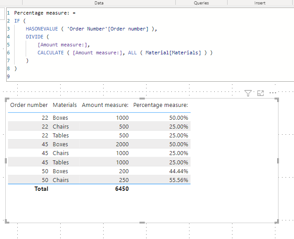
Task: Select the Queries ribbon group label
Action: click(201, 3)
